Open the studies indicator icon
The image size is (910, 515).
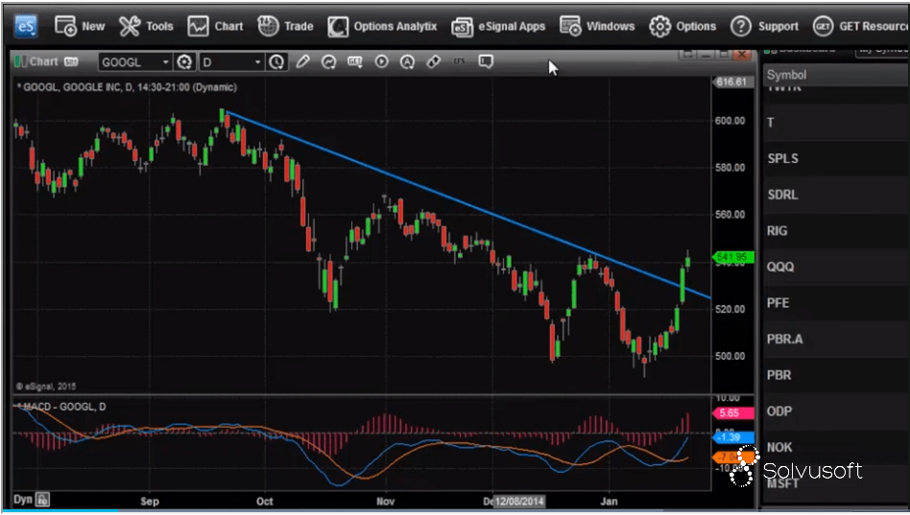click(x=328, y=61)
